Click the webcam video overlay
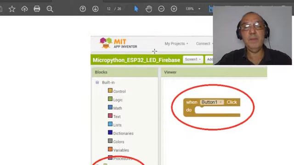 pyautogui.click(x=252, y=36)
